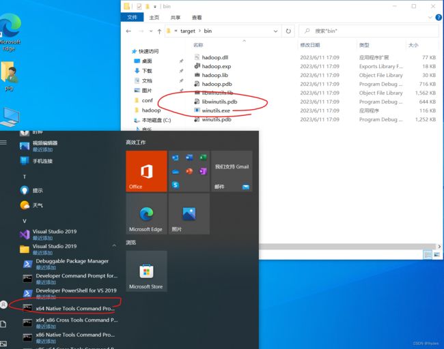Viewport: 444px width, 349px height.
Task: Click the search bin input box
Action: [369, 31]
